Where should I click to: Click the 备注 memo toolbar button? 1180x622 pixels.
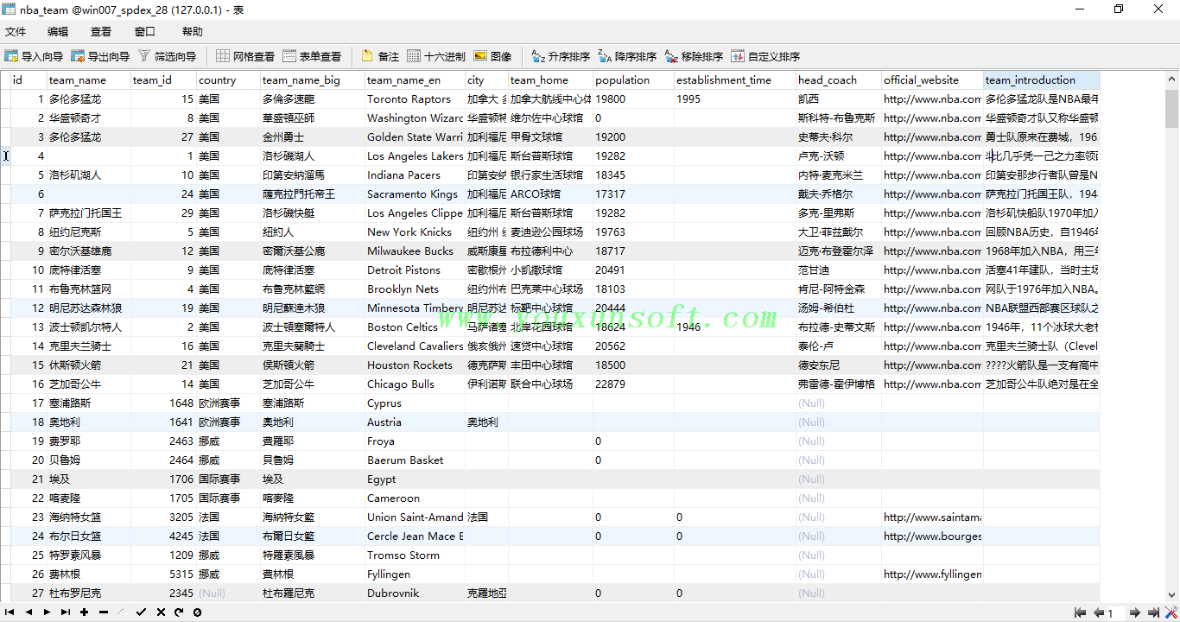pyautogui.click(x=380, y=56)
